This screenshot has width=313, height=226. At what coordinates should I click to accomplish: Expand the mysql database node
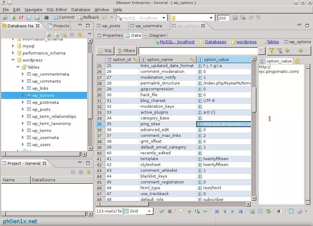click(x=13, y=46)
